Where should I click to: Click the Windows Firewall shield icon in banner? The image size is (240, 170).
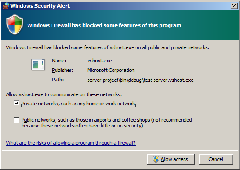coord(15,24)
